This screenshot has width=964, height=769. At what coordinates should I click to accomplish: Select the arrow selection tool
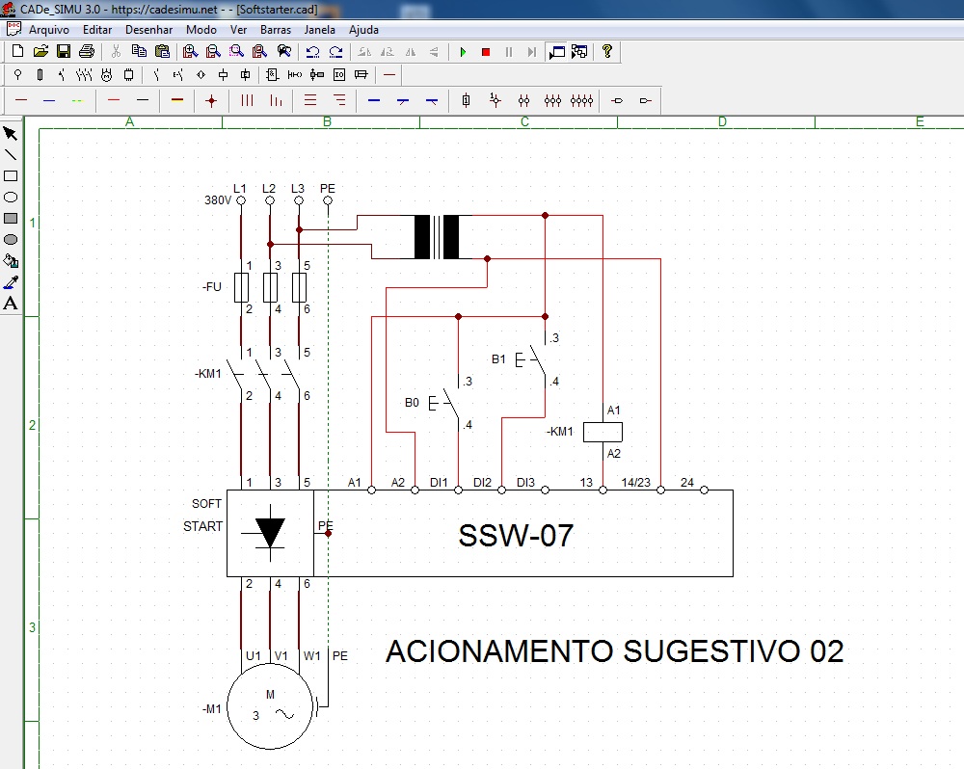pyautogui.click(x=10, y=135)
